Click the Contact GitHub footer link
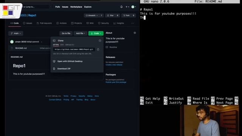242x136 pixels. 55,100
